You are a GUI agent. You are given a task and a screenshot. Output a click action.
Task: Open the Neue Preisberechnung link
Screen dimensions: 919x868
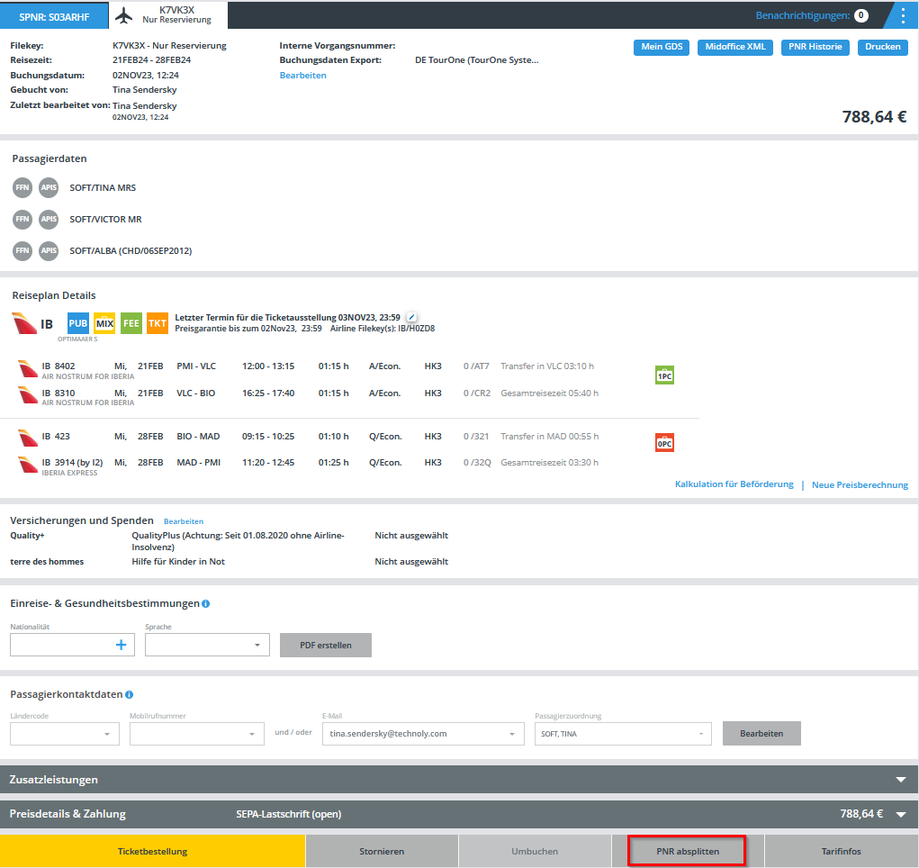tap(860, 484)
